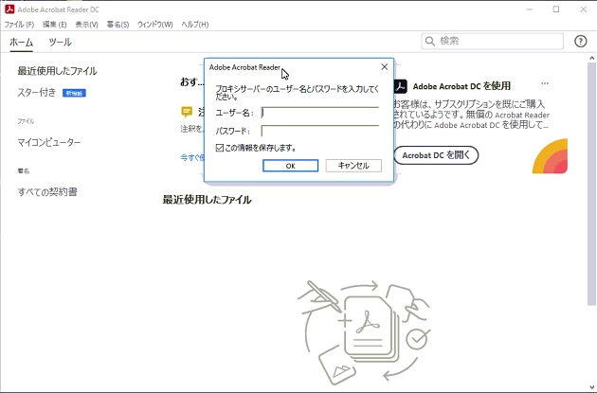Open the ウィンドウ(W) menu

click(x=155, y=25)
